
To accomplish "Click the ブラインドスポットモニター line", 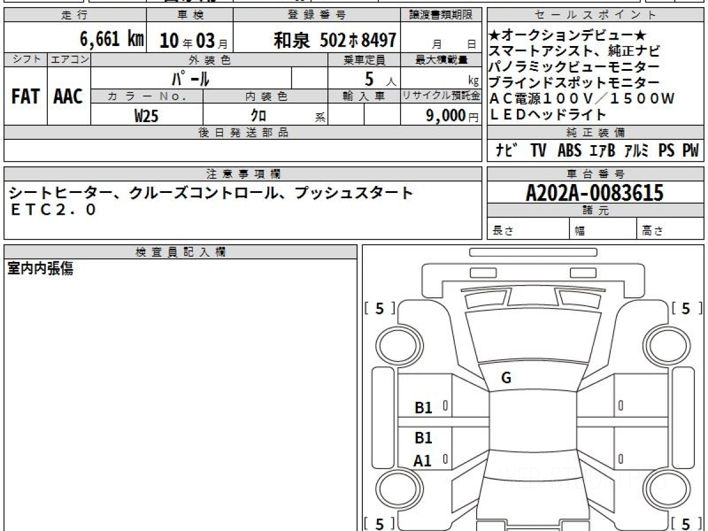I will [575, 83].
